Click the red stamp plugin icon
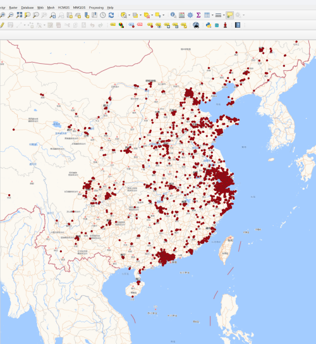 pos(225,25)
